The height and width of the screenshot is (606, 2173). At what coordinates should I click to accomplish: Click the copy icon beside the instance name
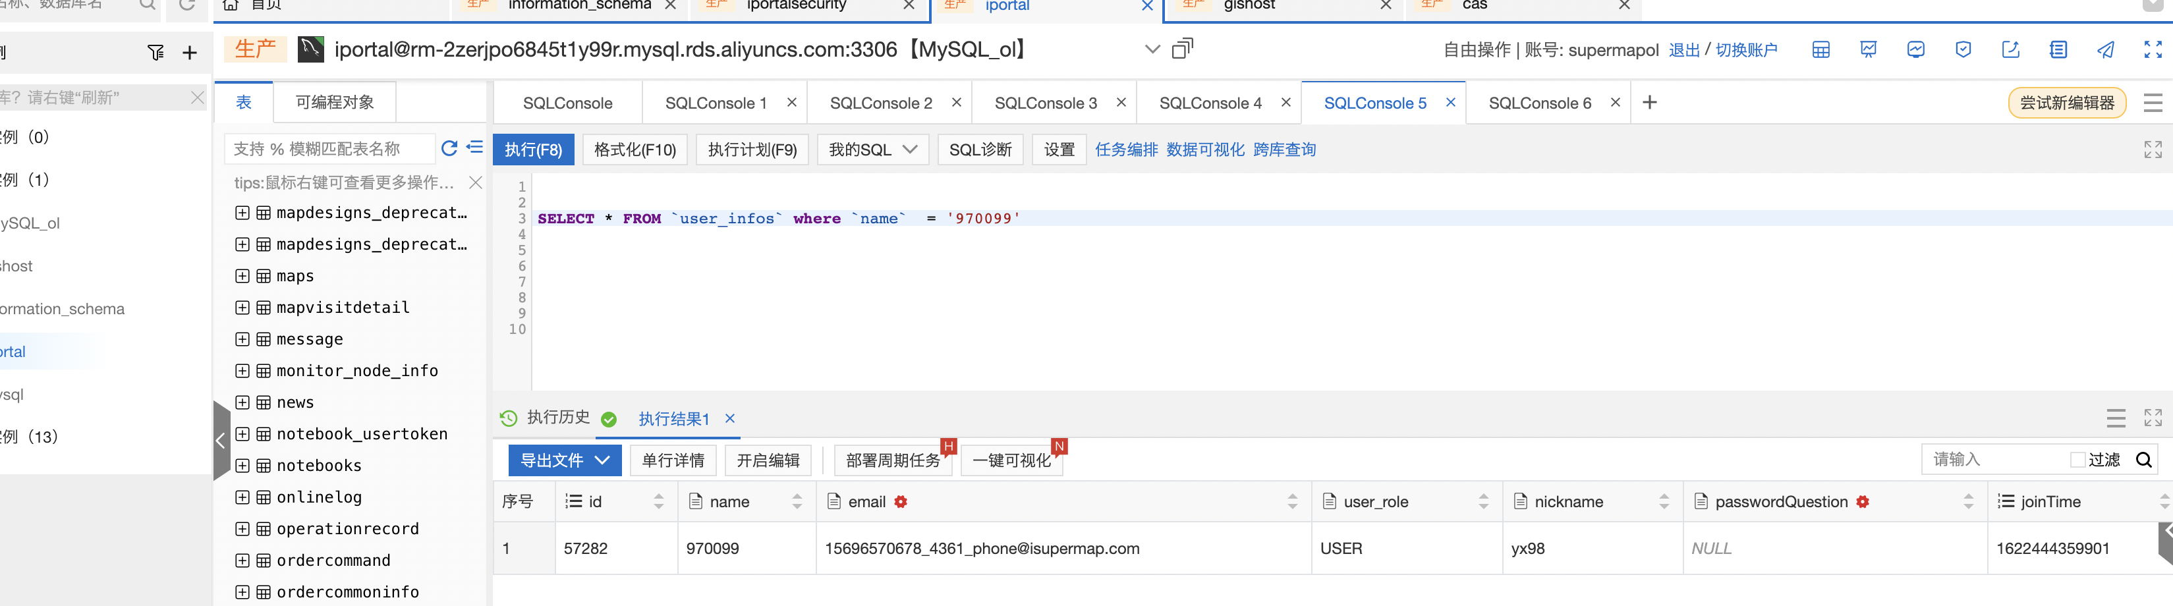(1183, 48)
